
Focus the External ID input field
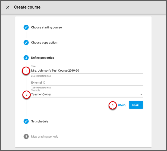(x=87, y=83)
